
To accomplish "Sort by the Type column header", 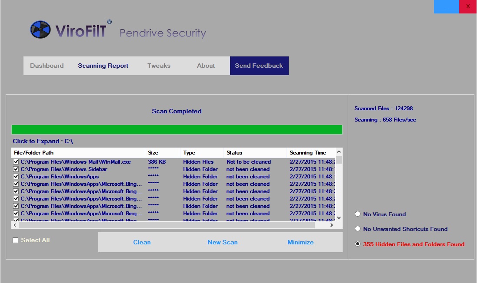I will (x=202, y=153).
